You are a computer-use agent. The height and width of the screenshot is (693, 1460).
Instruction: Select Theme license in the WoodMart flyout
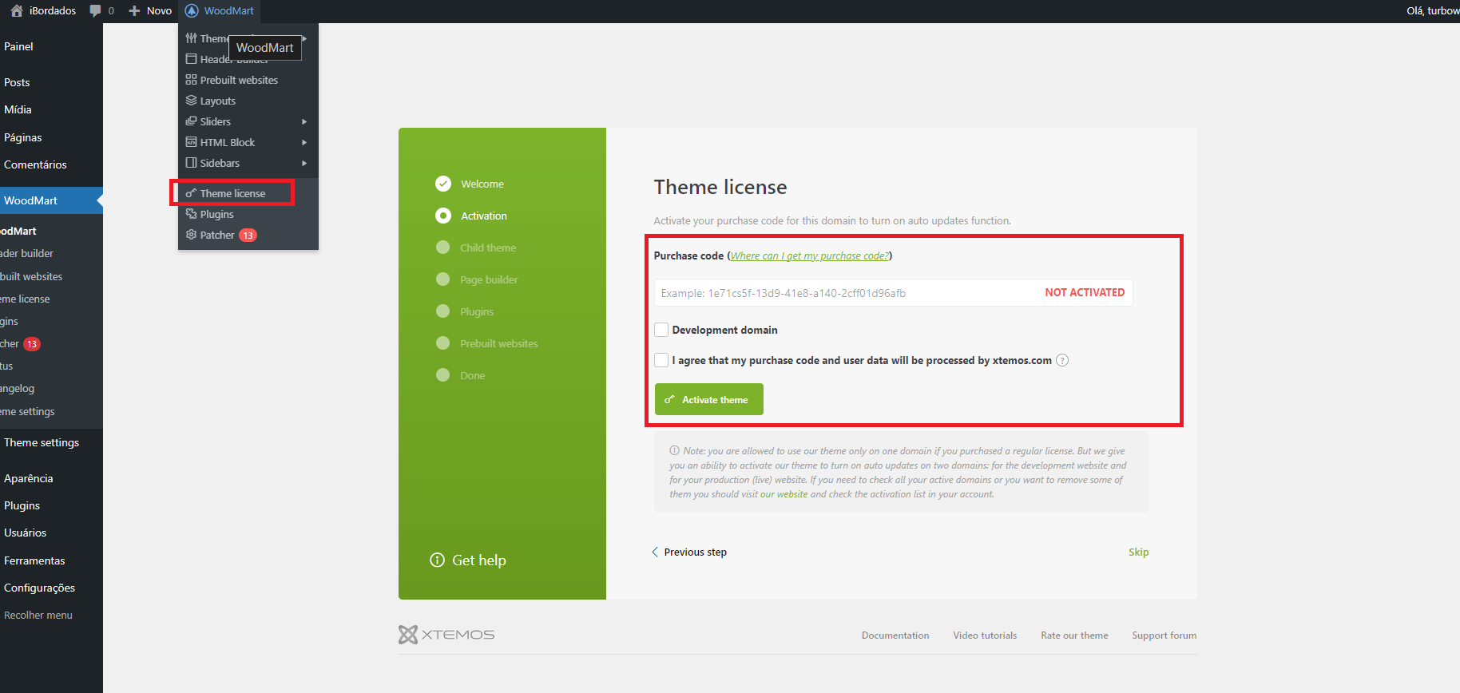232,193
